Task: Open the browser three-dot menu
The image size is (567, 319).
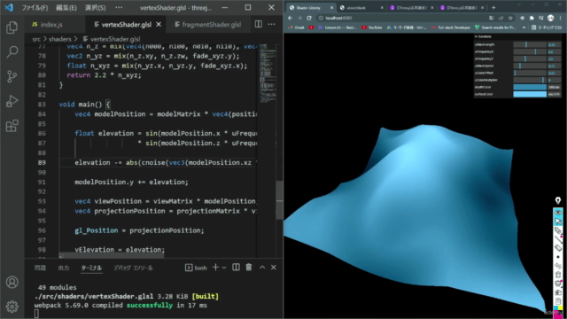Action: coord(560,18)
